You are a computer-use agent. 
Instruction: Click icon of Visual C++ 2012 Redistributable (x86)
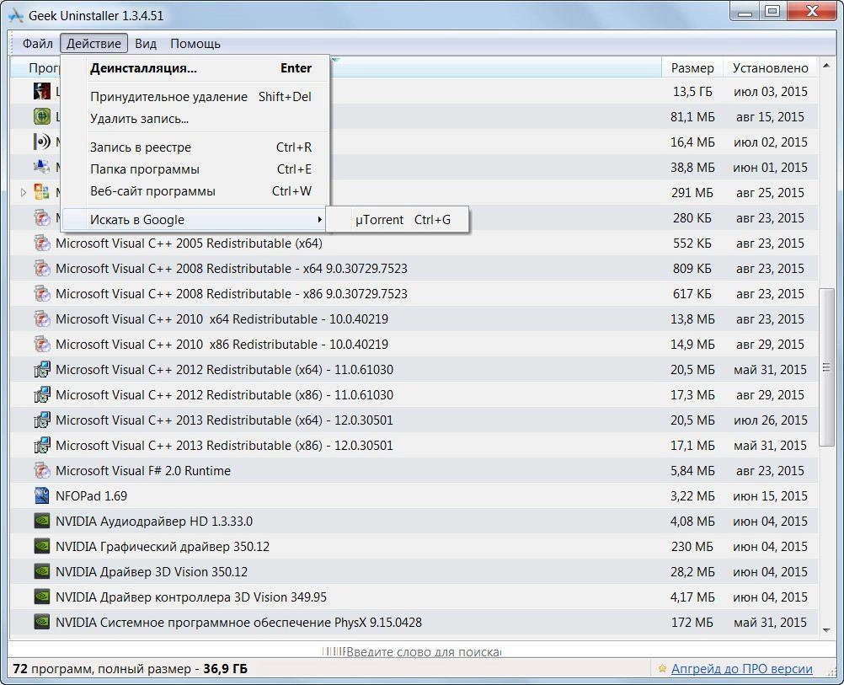pyautogui.click(x=42, y=394)
